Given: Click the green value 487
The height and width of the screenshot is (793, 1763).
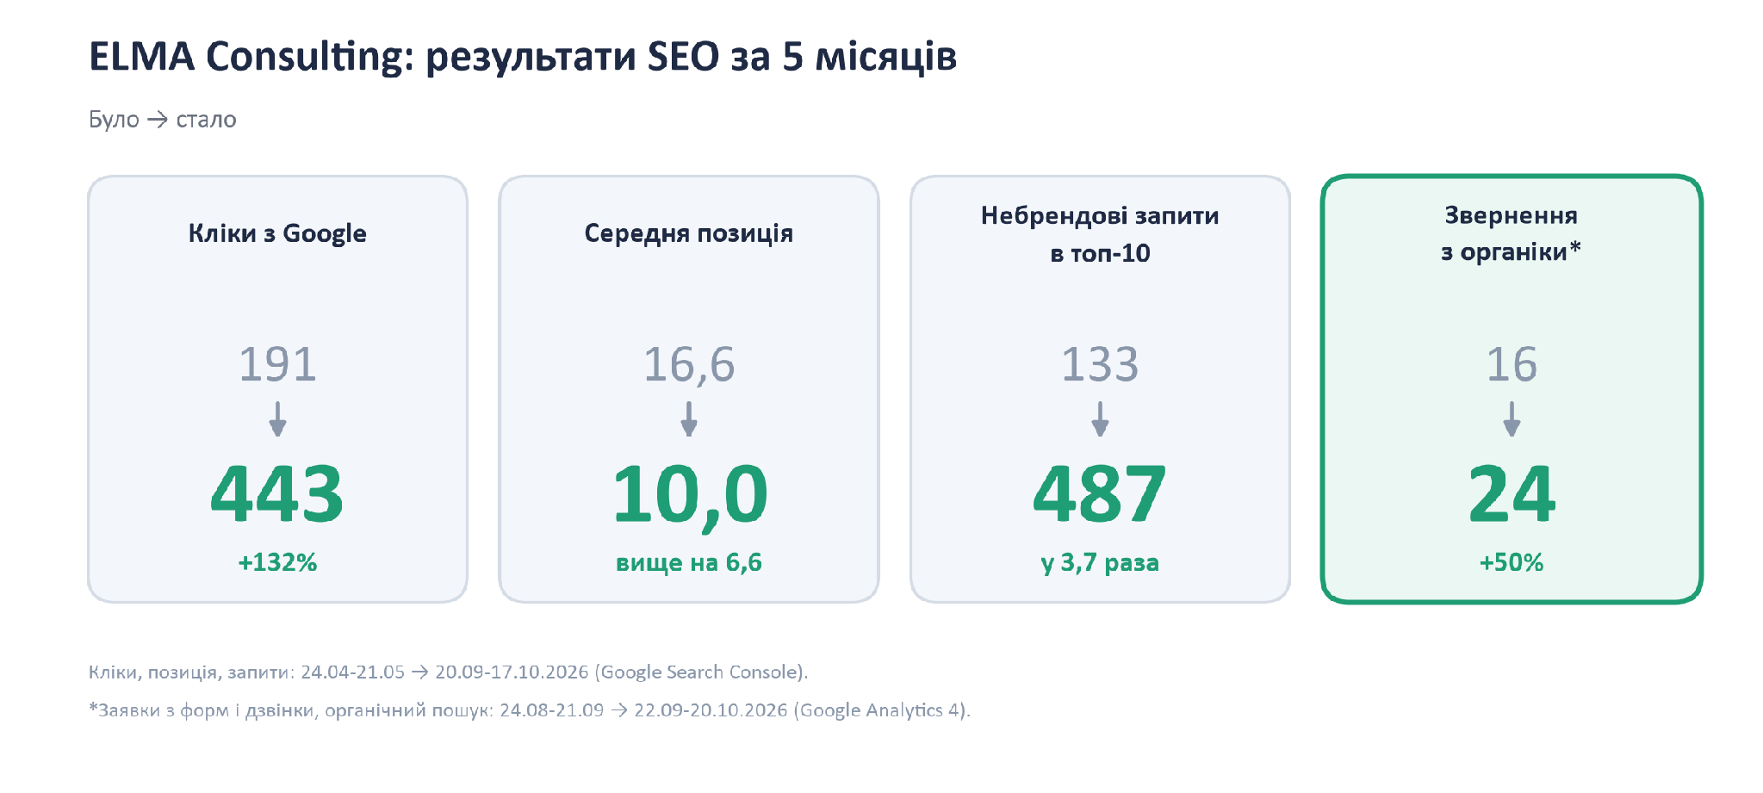Looking at the screenshot, I should tap(1100, 494).
